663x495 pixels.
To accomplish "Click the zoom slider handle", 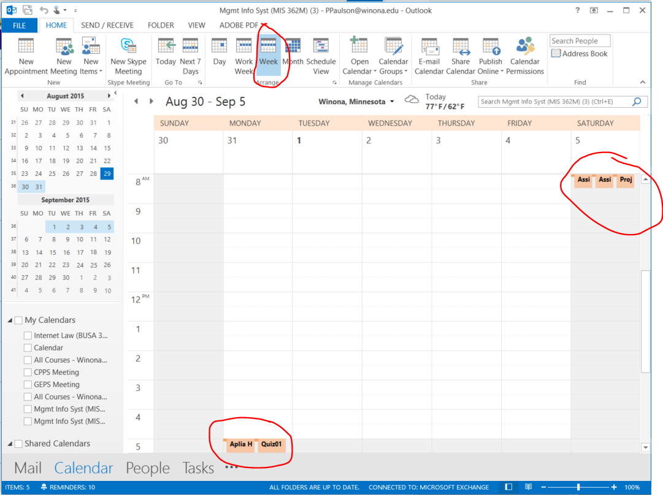I will coord(578,487).
